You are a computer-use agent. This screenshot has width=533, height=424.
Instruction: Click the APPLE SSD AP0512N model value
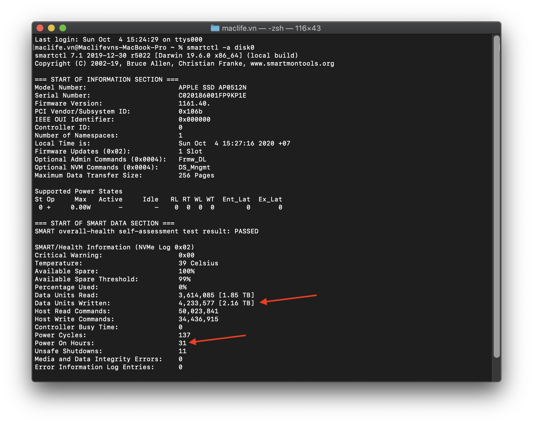tap(212, 88)
